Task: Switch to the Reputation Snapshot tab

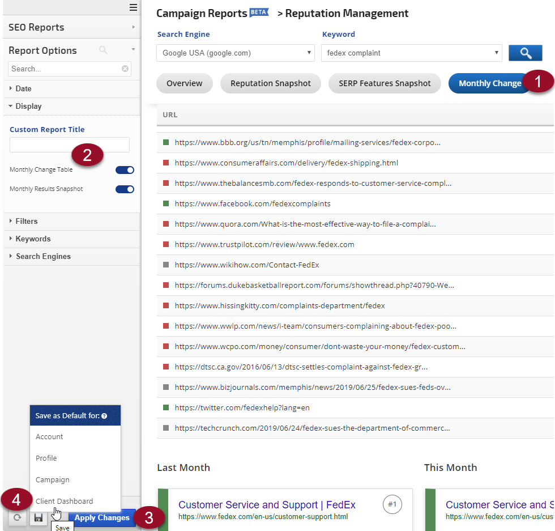Action: pyautogui.click(x=270, y=83)
